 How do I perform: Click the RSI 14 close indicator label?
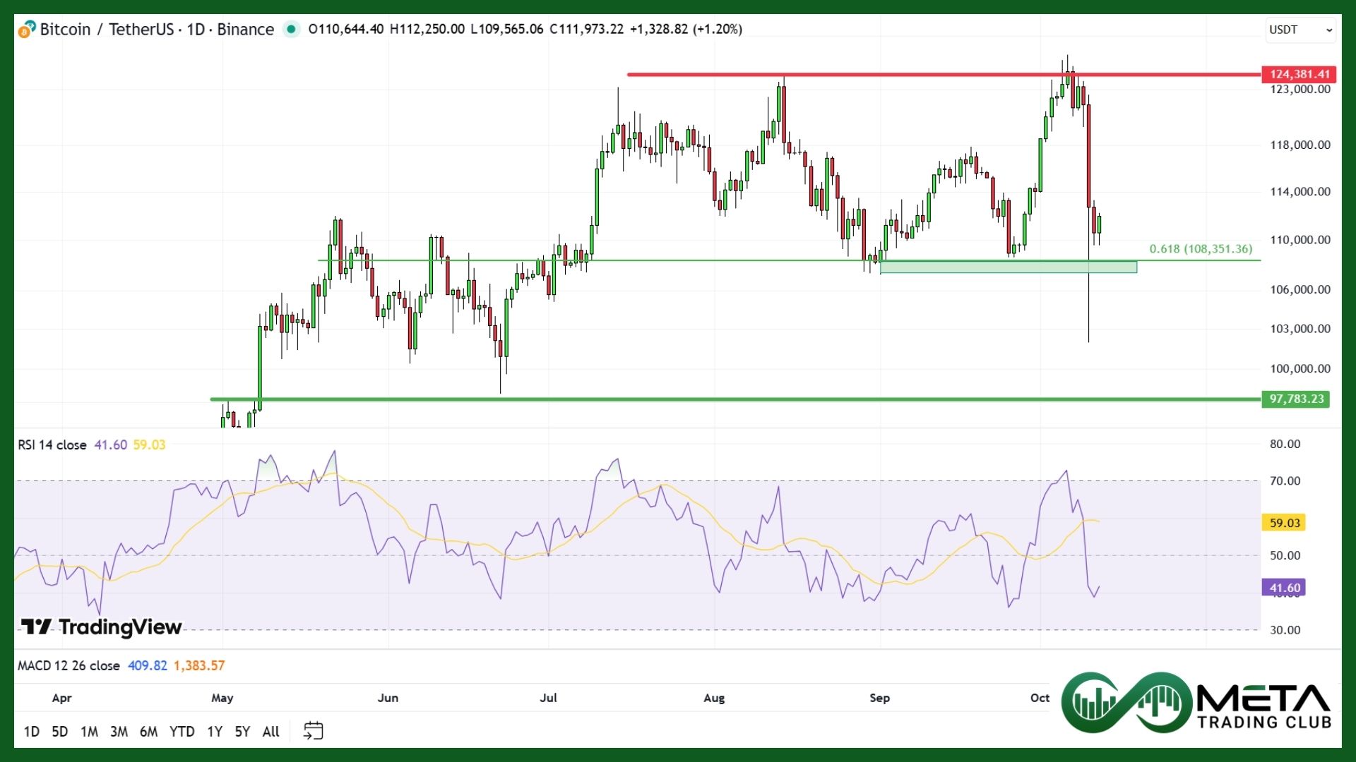click(x=52, y=445)
